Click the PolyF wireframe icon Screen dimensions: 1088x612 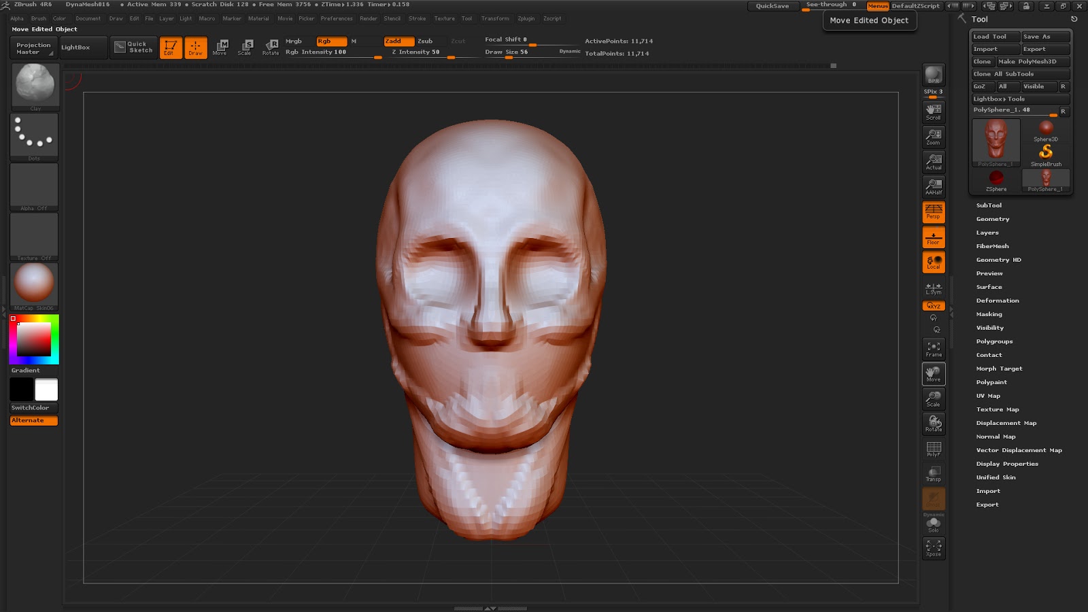click(x=934, y=449)
